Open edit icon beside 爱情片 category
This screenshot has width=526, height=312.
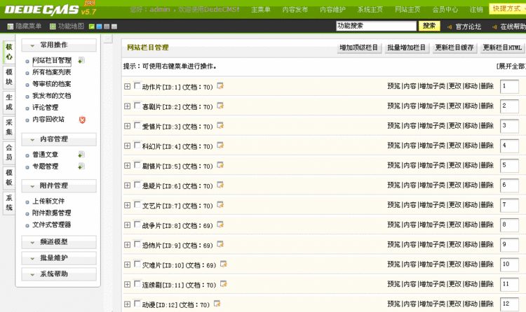click(220, 125)
